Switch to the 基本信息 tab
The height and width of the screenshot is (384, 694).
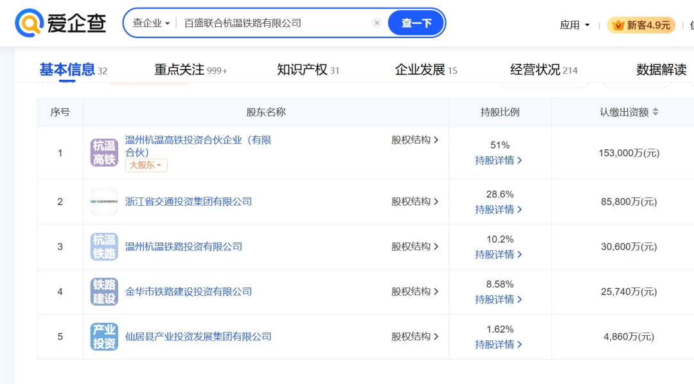pyautogui.click(x=73, y=70)
